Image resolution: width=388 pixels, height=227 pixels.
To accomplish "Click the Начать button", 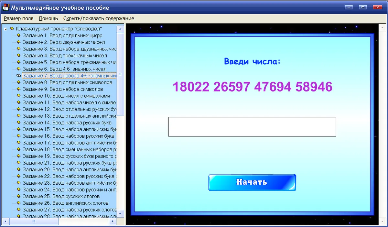I will pyautogui.click(x=252, y=182).
